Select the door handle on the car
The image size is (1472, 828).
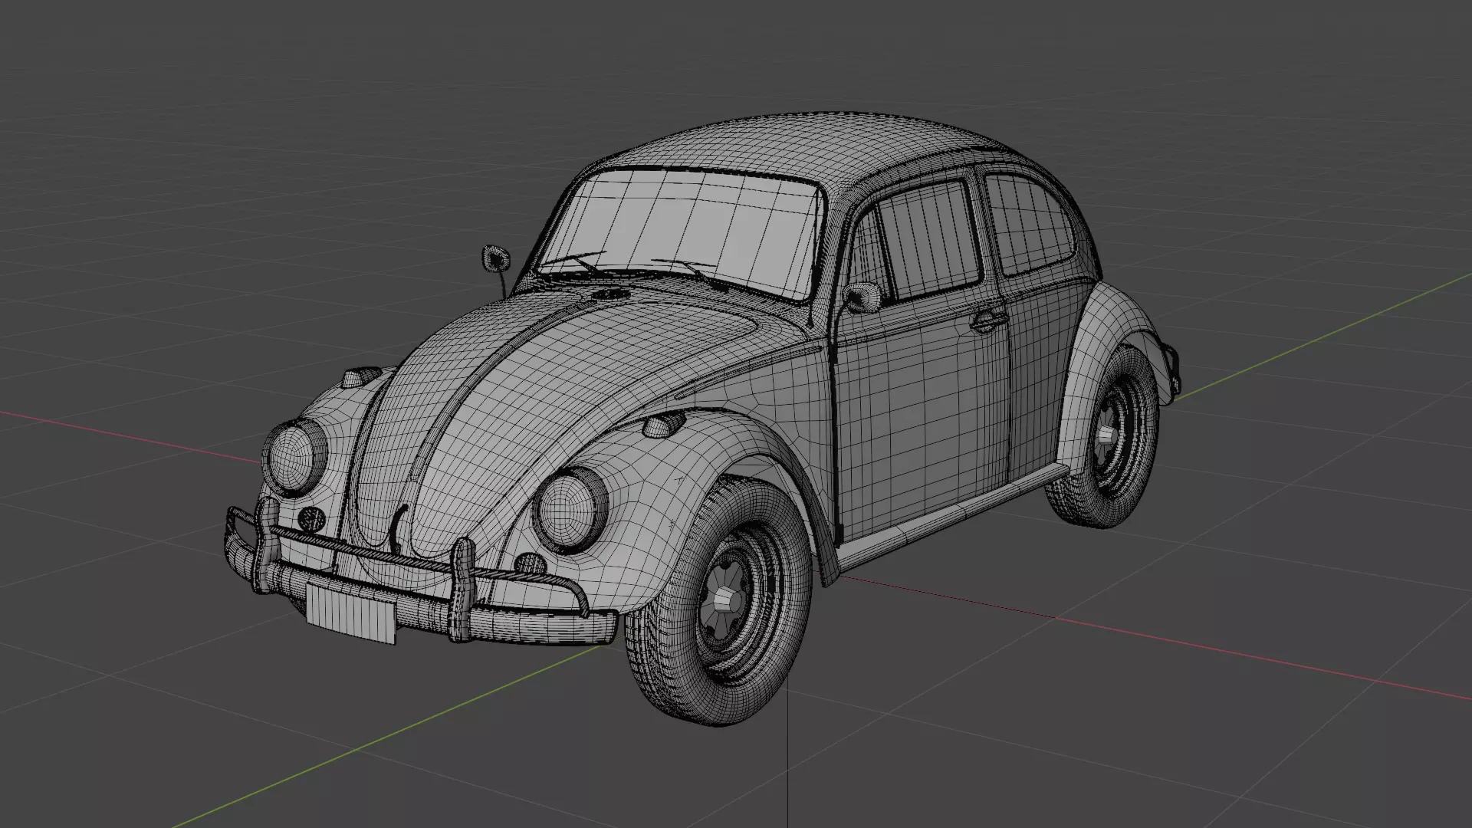pos(988,320)
